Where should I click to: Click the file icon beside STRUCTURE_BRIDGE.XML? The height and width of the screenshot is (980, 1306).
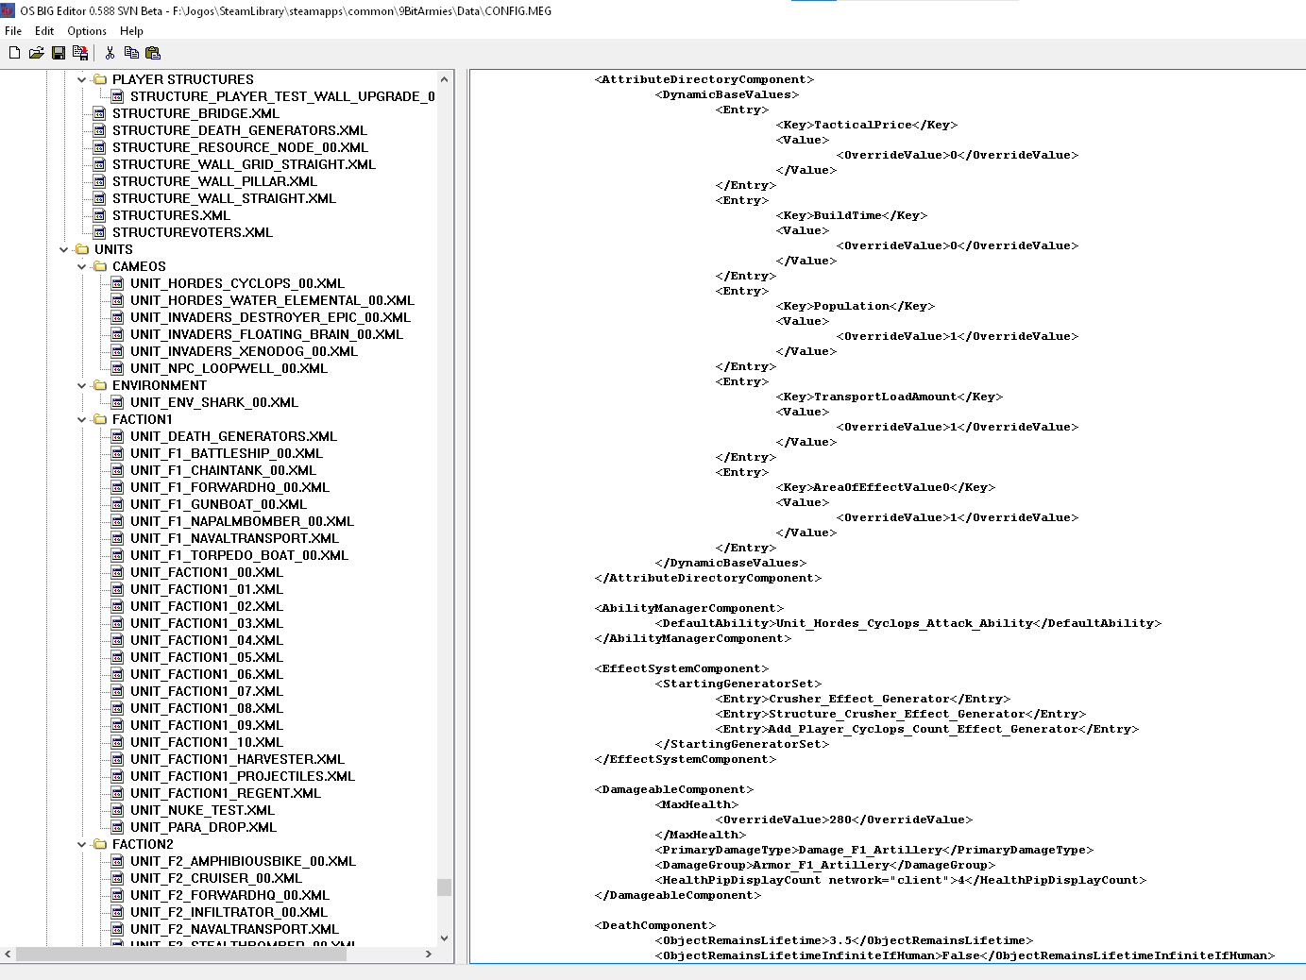point(99,113)
